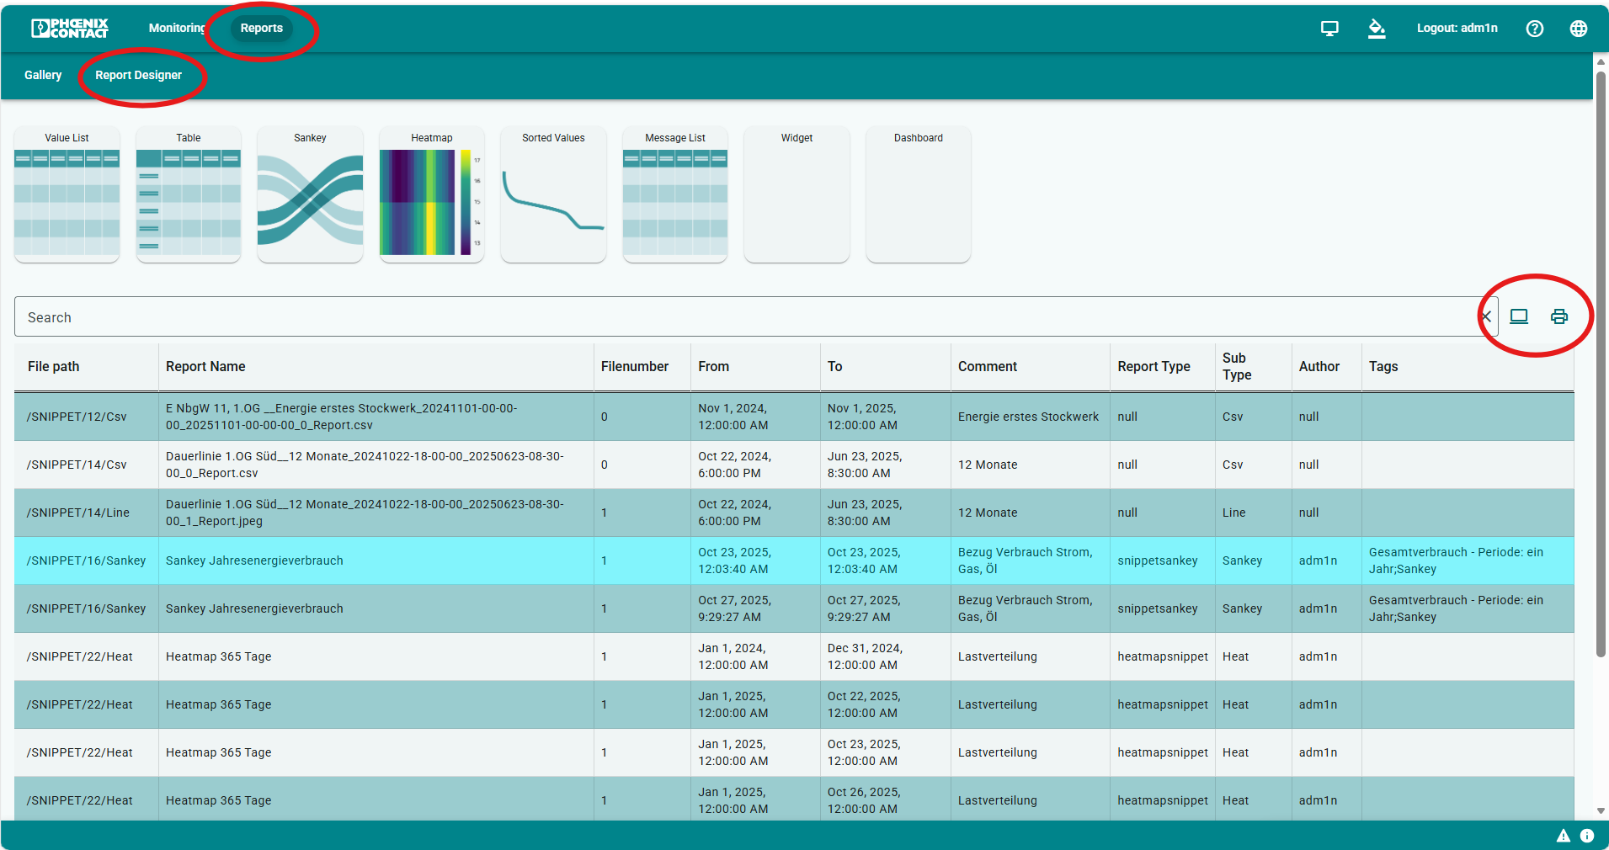1609x850 pixels.
Task: Switch to the Report Designer tab
Action: coord(138,75)
